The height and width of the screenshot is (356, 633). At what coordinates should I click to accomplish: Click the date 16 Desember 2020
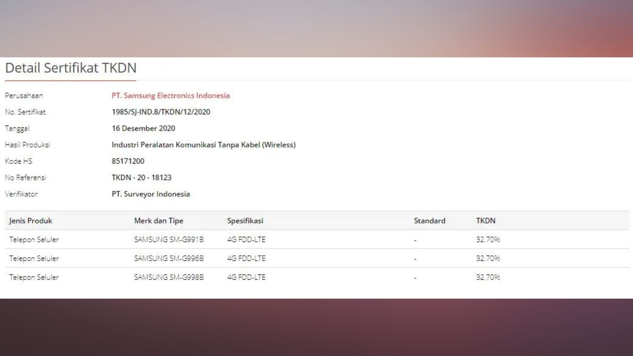tap(143, 128)
